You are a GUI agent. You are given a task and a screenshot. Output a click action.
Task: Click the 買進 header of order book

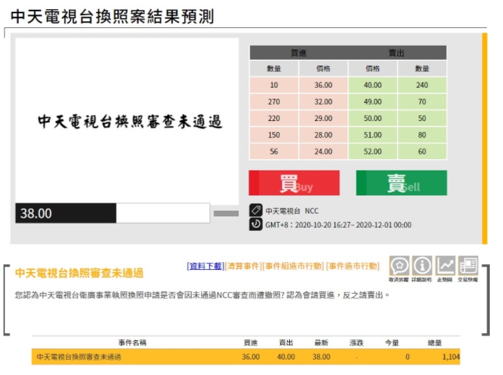(299, 53)
